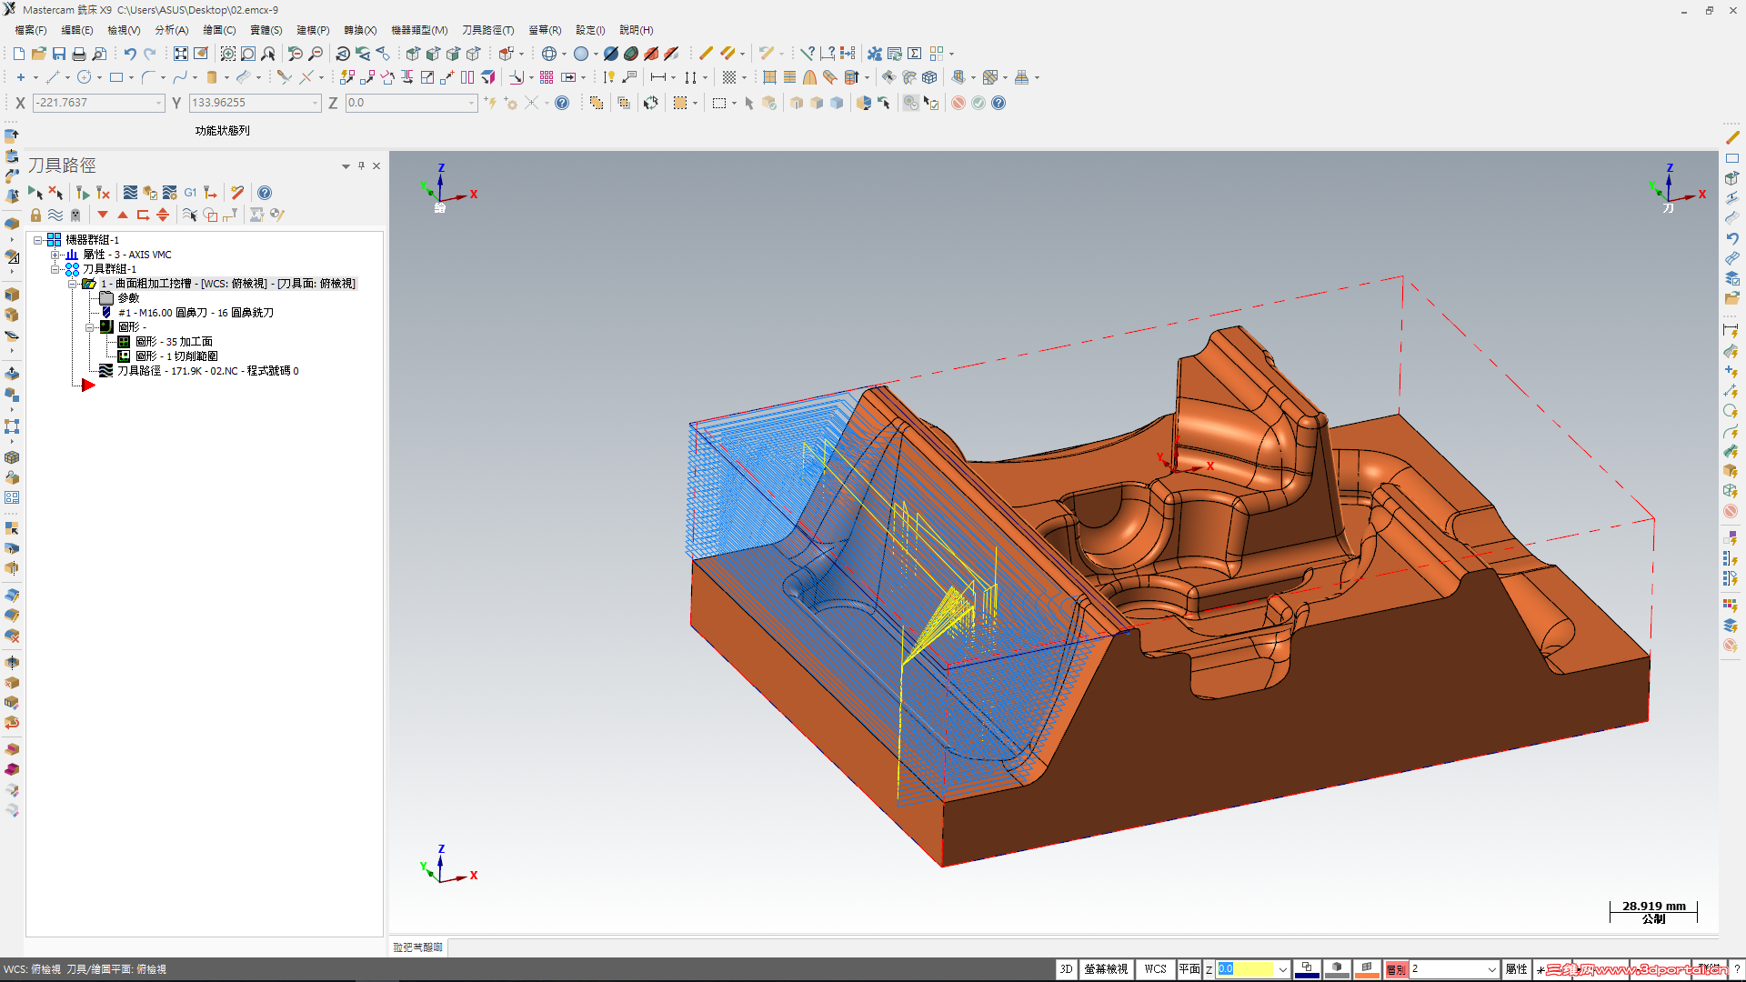The image size is (1746, 982).
Task: Click the Backplot selected operations icon
Action: click(130, 193)
